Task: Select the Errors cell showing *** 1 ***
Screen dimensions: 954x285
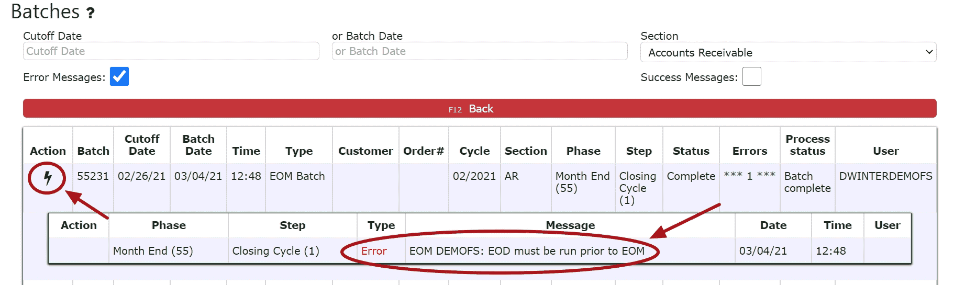Action: (749, 176)
